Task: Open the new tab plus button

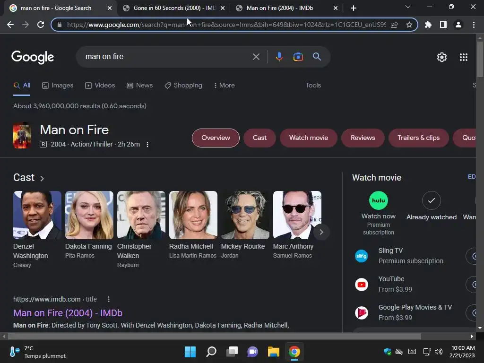Action: (x=354, y=8)
